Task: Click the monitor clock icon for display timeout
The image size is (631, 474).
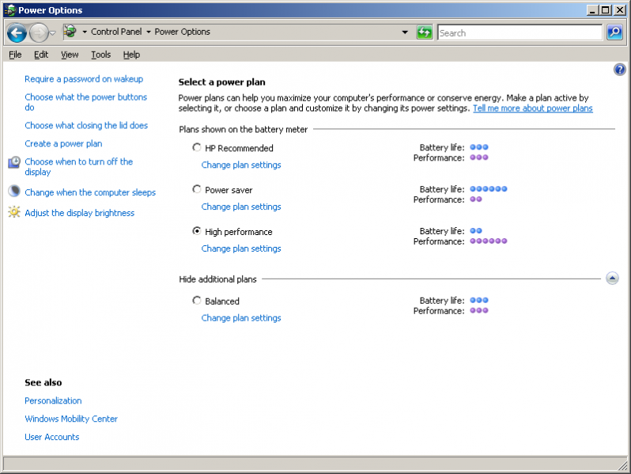Action: (x=14, y=162)
